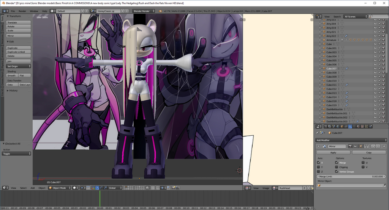Open the Add Modifier dropdown
The height and width of the screenshot is (210, 389).
351,140
